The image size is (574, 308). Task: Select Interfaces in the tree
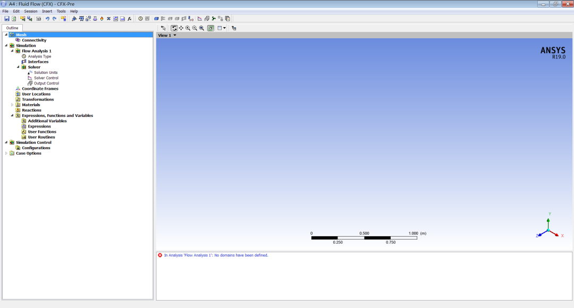[38, 62]
